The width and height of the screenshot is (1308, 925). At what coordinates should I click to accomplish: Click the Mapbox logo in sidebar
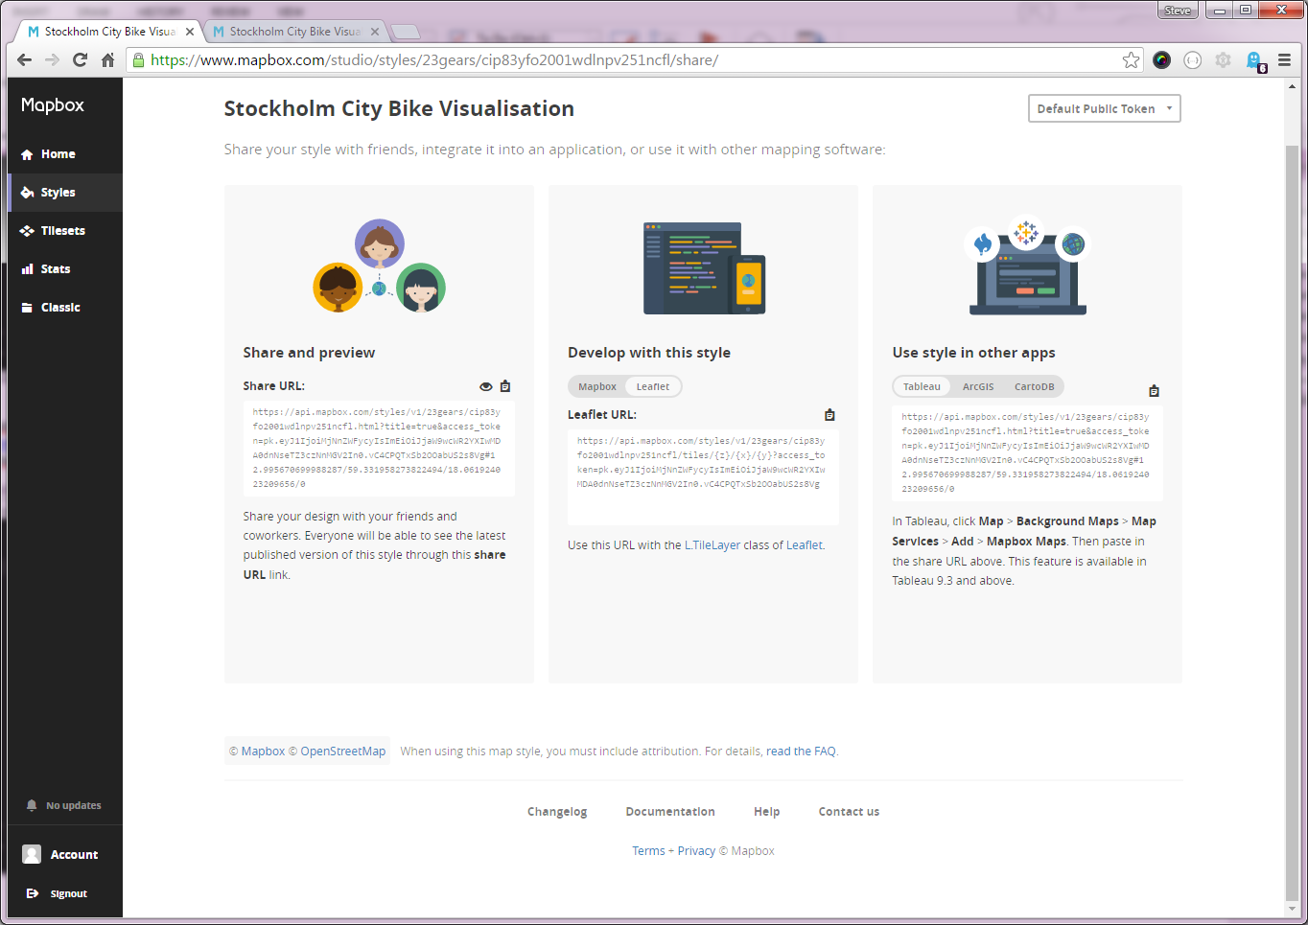[53, 105]
